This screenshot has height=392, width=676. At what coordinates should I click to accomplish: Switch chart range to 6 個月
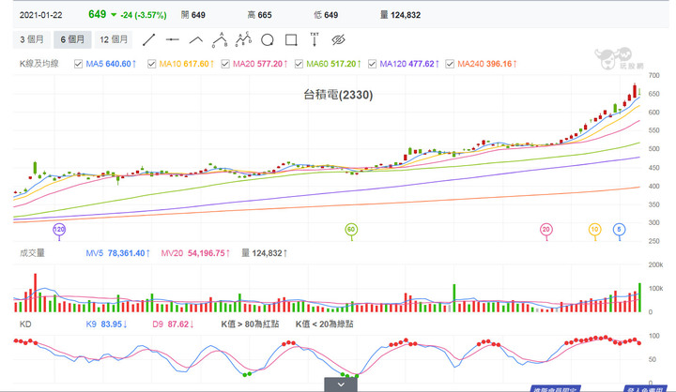pyautogui.click(x=72, y=39)
